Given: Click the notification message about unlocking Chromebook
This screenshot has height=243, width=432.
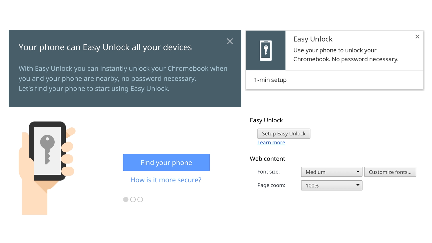Looking at the screenshot, I should (x=346, y=55).
